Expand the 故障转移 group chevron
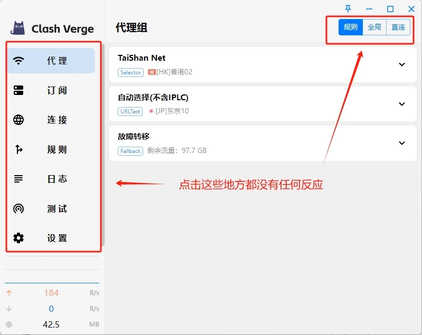Viewport: 422px width, 335px height. pyautogui.click(x=402, y=143)
